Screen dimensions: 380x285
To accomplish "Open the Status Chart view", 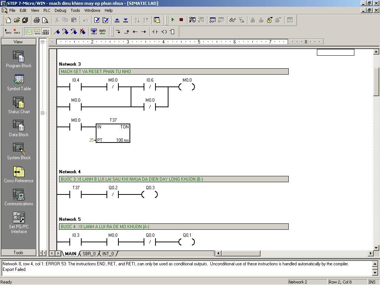I will point(19,105).
